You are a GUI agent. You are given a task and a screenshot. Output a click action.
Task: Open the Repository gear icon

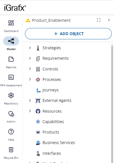coord(11,95)
